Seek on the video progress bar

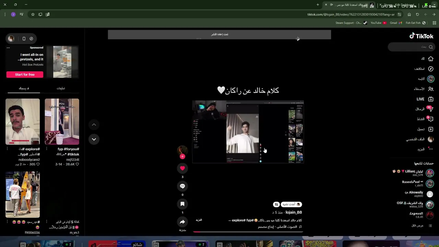(x=248, y=232)
